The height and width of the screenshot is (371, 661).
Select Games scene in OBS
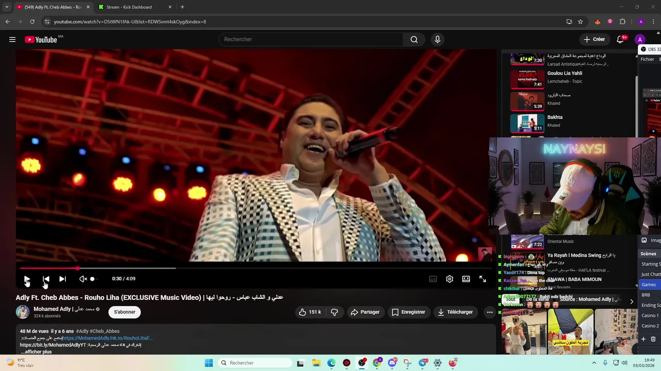point(650,284)
